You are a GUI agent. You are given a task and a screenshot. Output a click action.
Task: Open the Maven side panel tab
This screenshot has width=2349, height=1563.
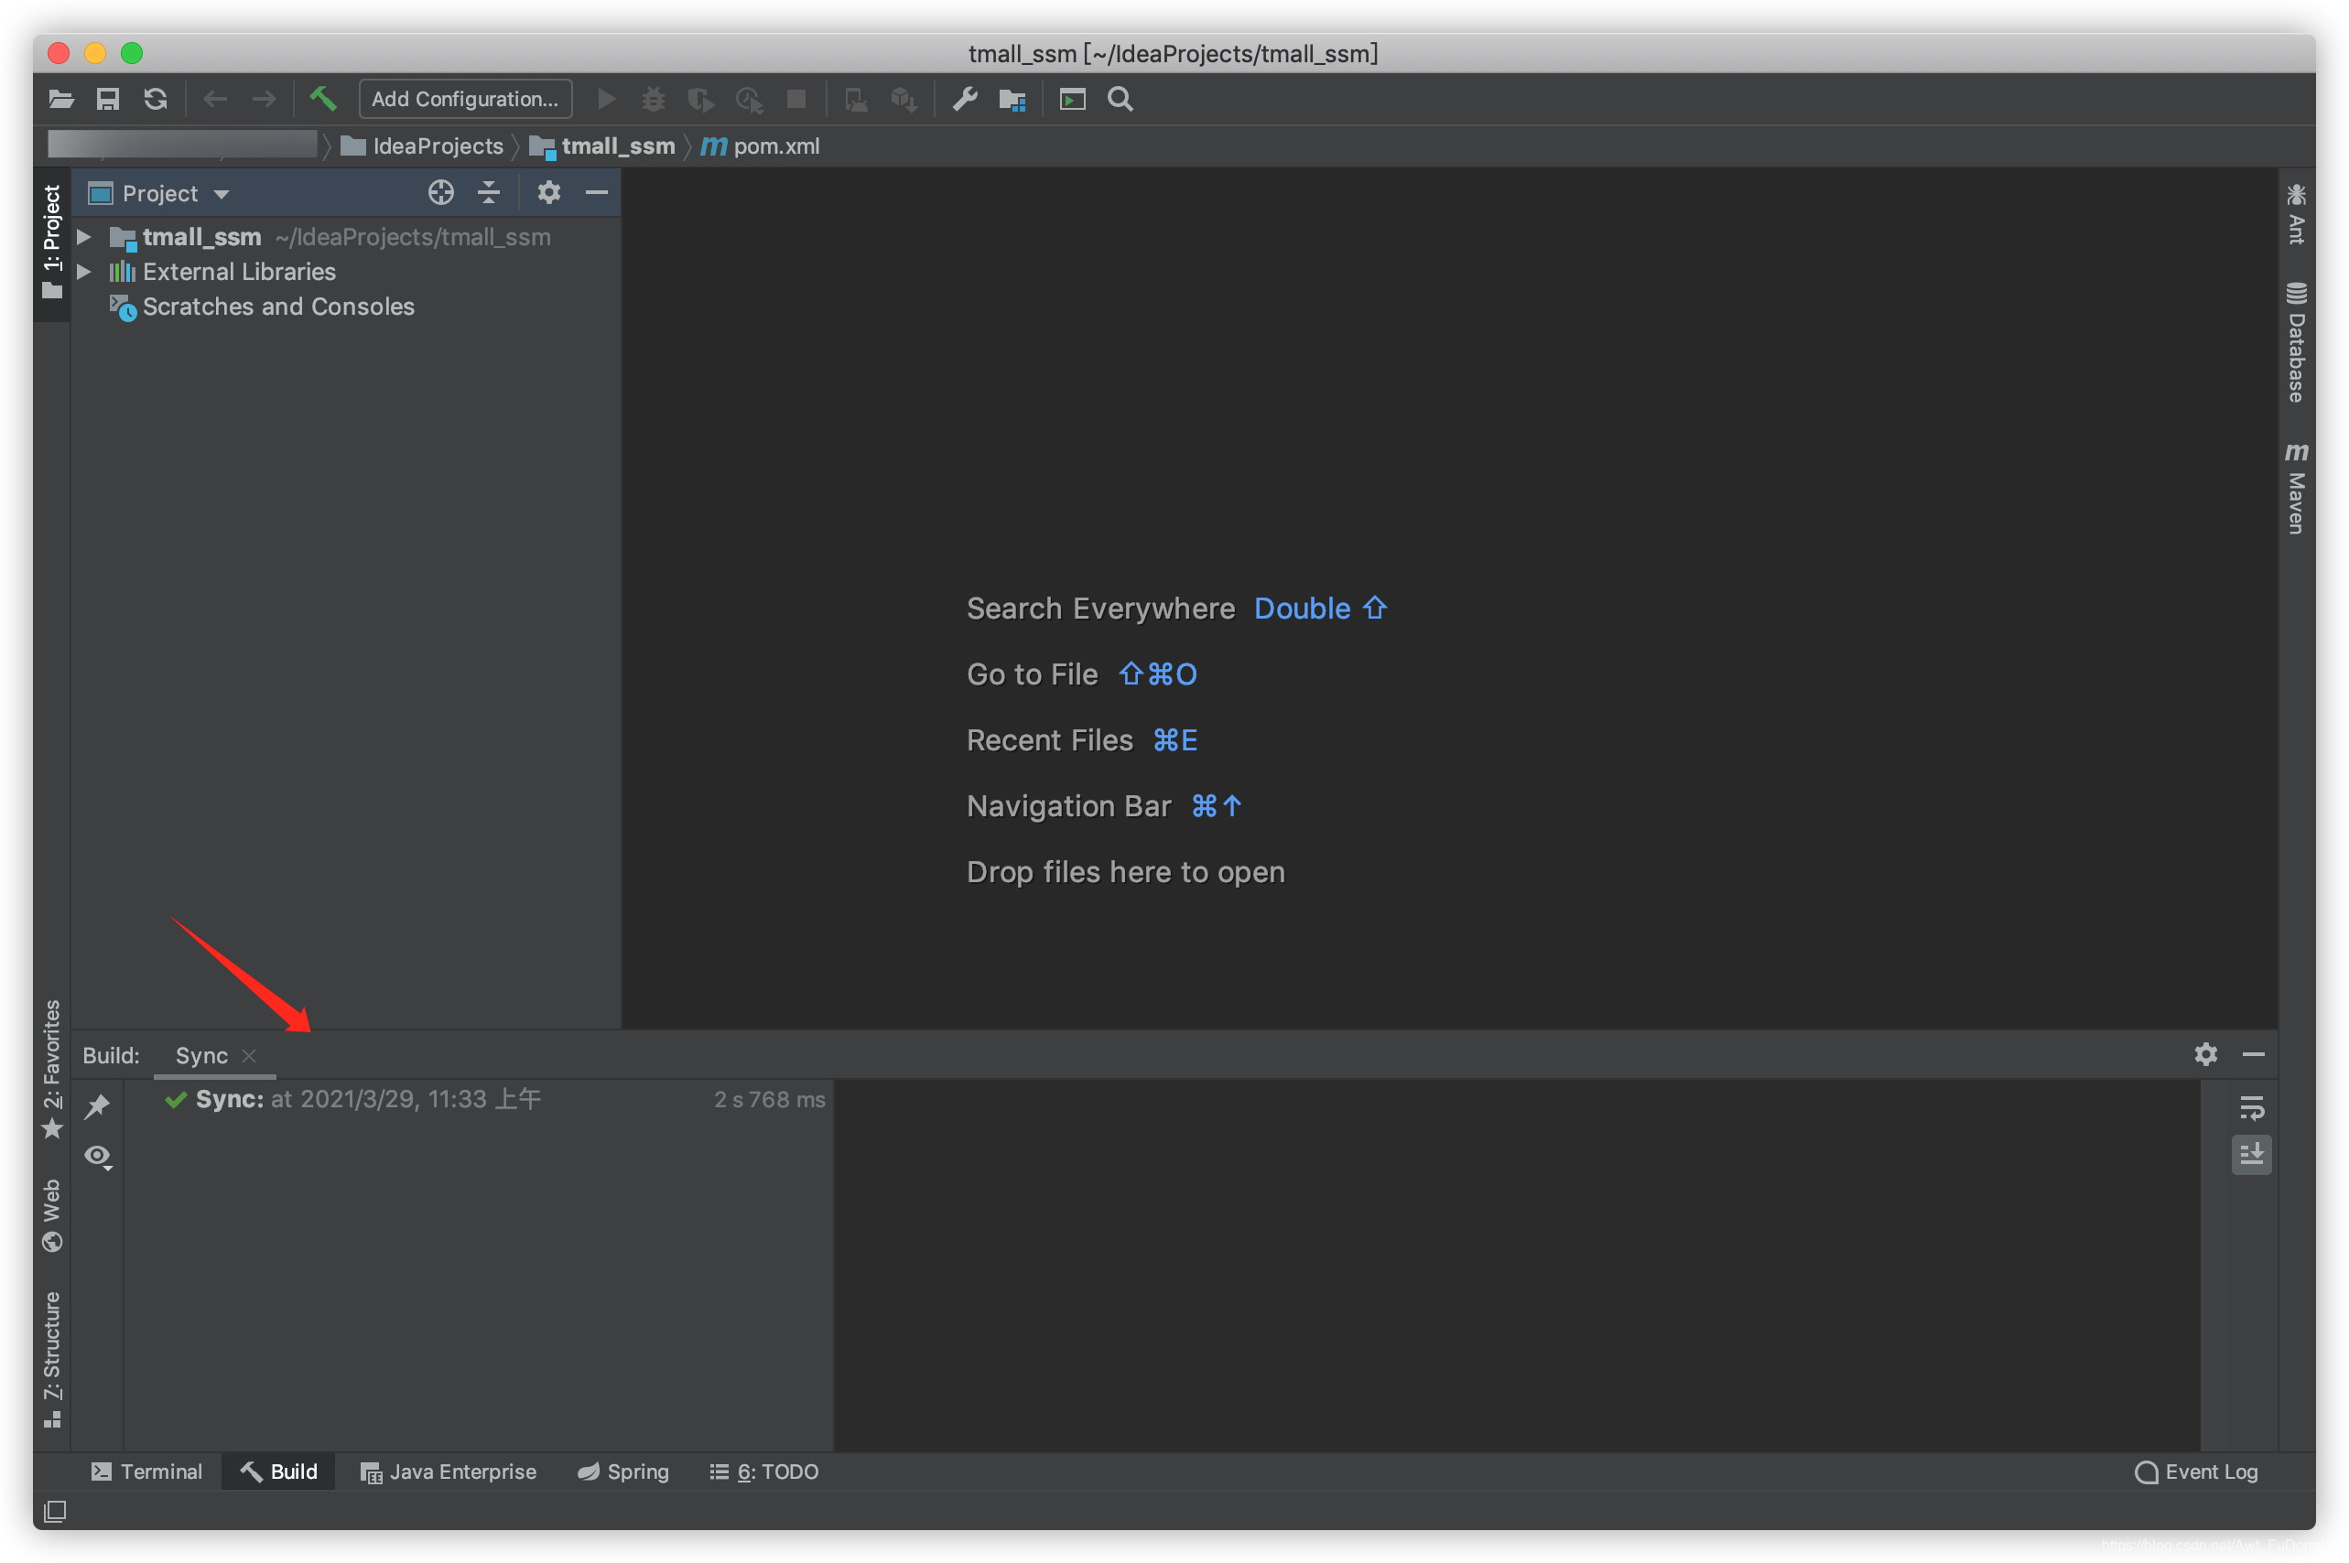coord(2296,489)
